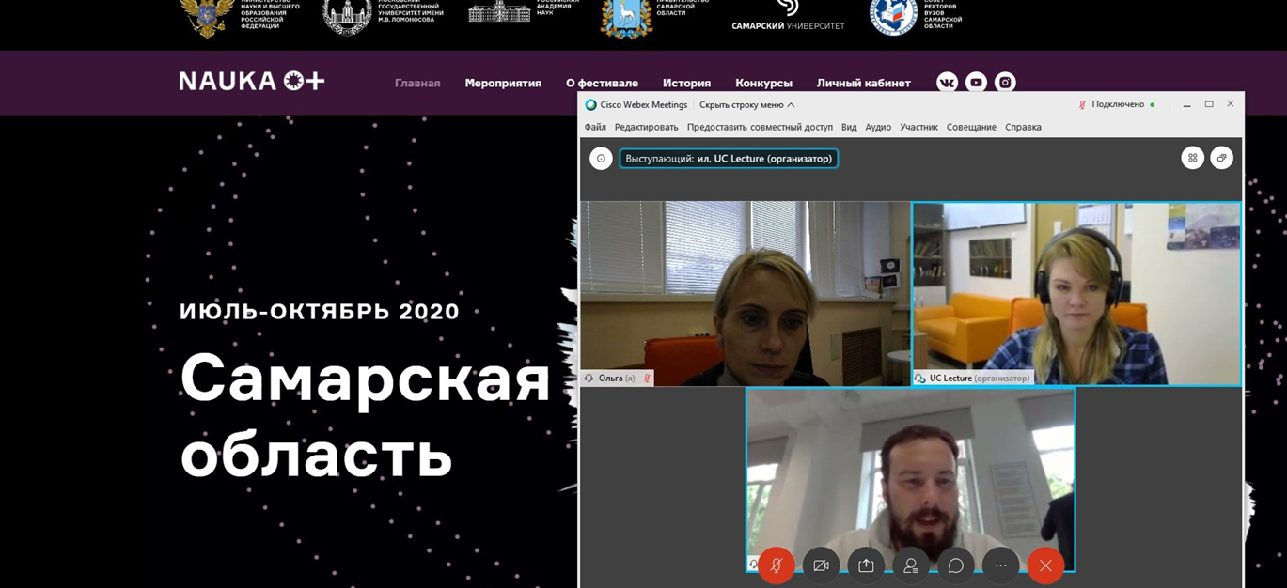Viewport: 1287px width, 588px height.
Task: Open the meeting info circle icon
Action: [x=602, y=159]
